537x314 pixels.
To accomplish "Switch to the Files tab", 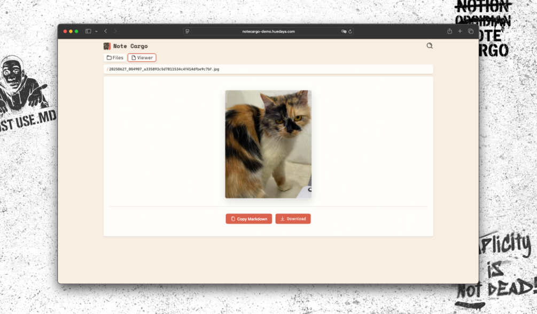I will tap(115, 58).
